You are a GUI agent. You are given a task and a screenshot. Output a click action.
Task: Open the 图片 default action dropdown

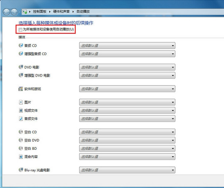tap(127, 102)
